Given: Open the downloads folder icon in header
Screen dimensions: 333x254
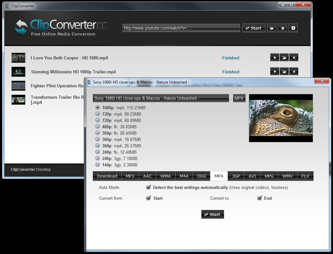Looking at the screenshot, I should click(271, 28).
